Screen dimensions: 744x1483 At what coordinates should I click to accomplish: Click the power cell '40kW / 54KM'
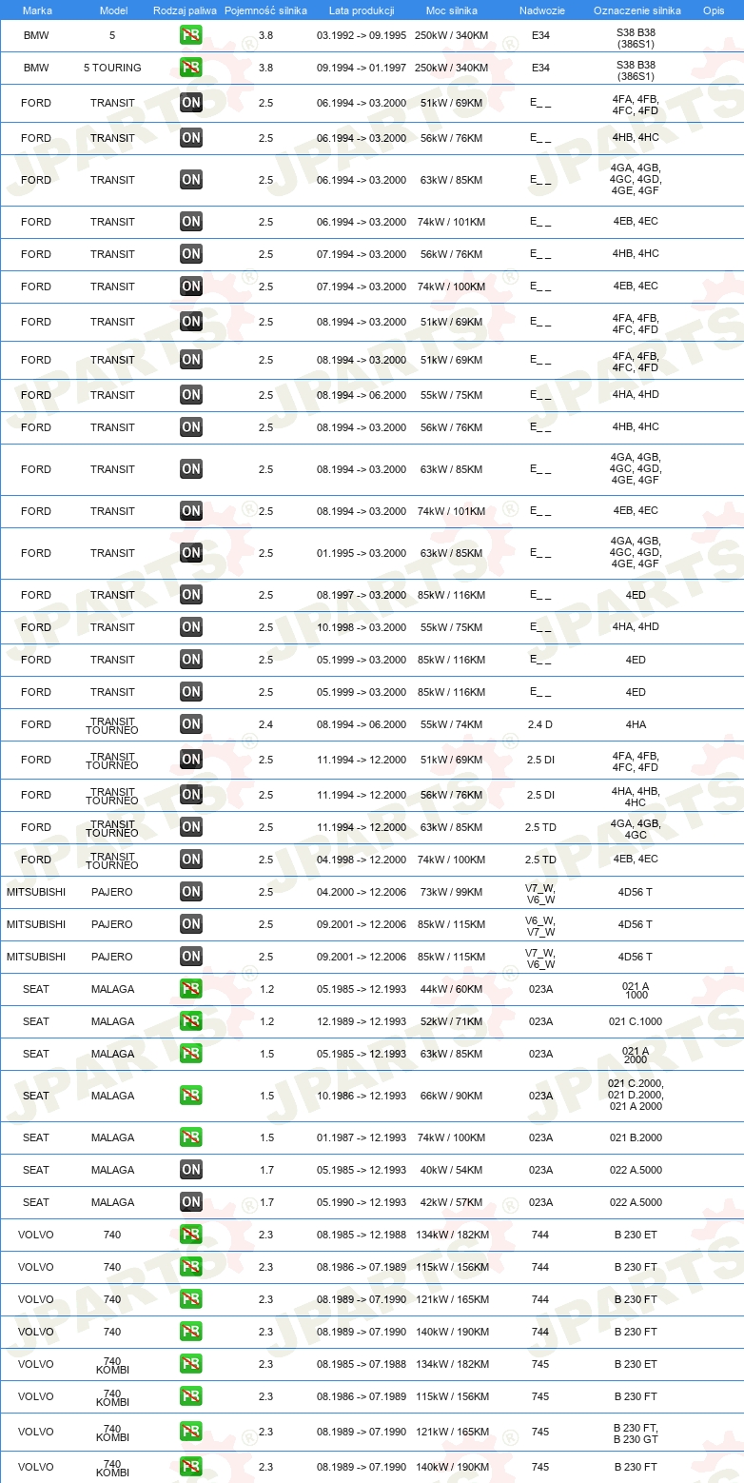[x=452, y=1170]
